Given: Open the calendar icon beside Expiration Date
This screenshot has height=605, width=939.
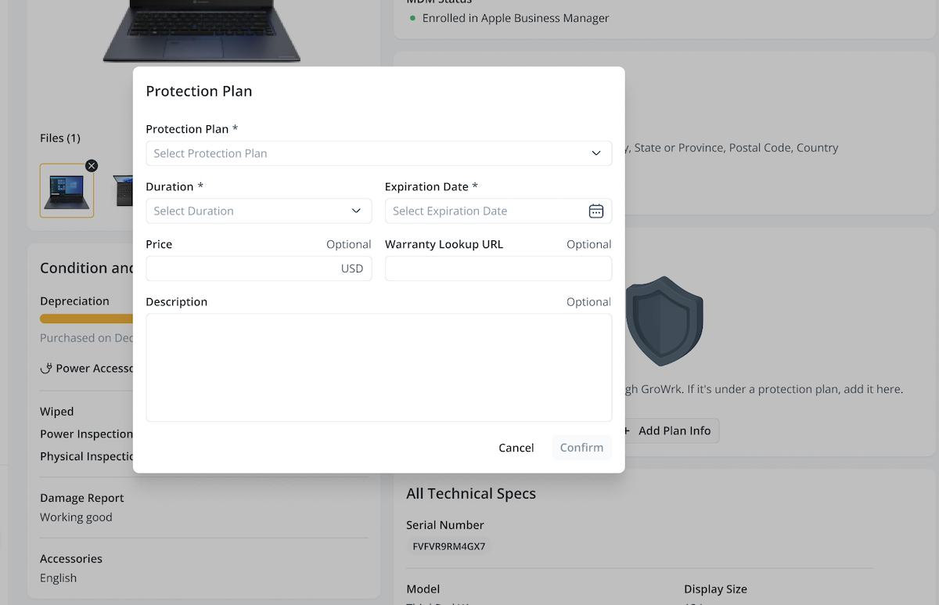Looking at the screenshot, I should [x=595, y=211].
